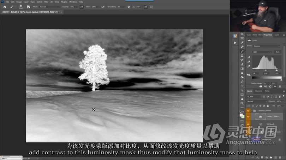Select the Zoom tool
The width and height of the screenshot is (286, 160).
242,103
